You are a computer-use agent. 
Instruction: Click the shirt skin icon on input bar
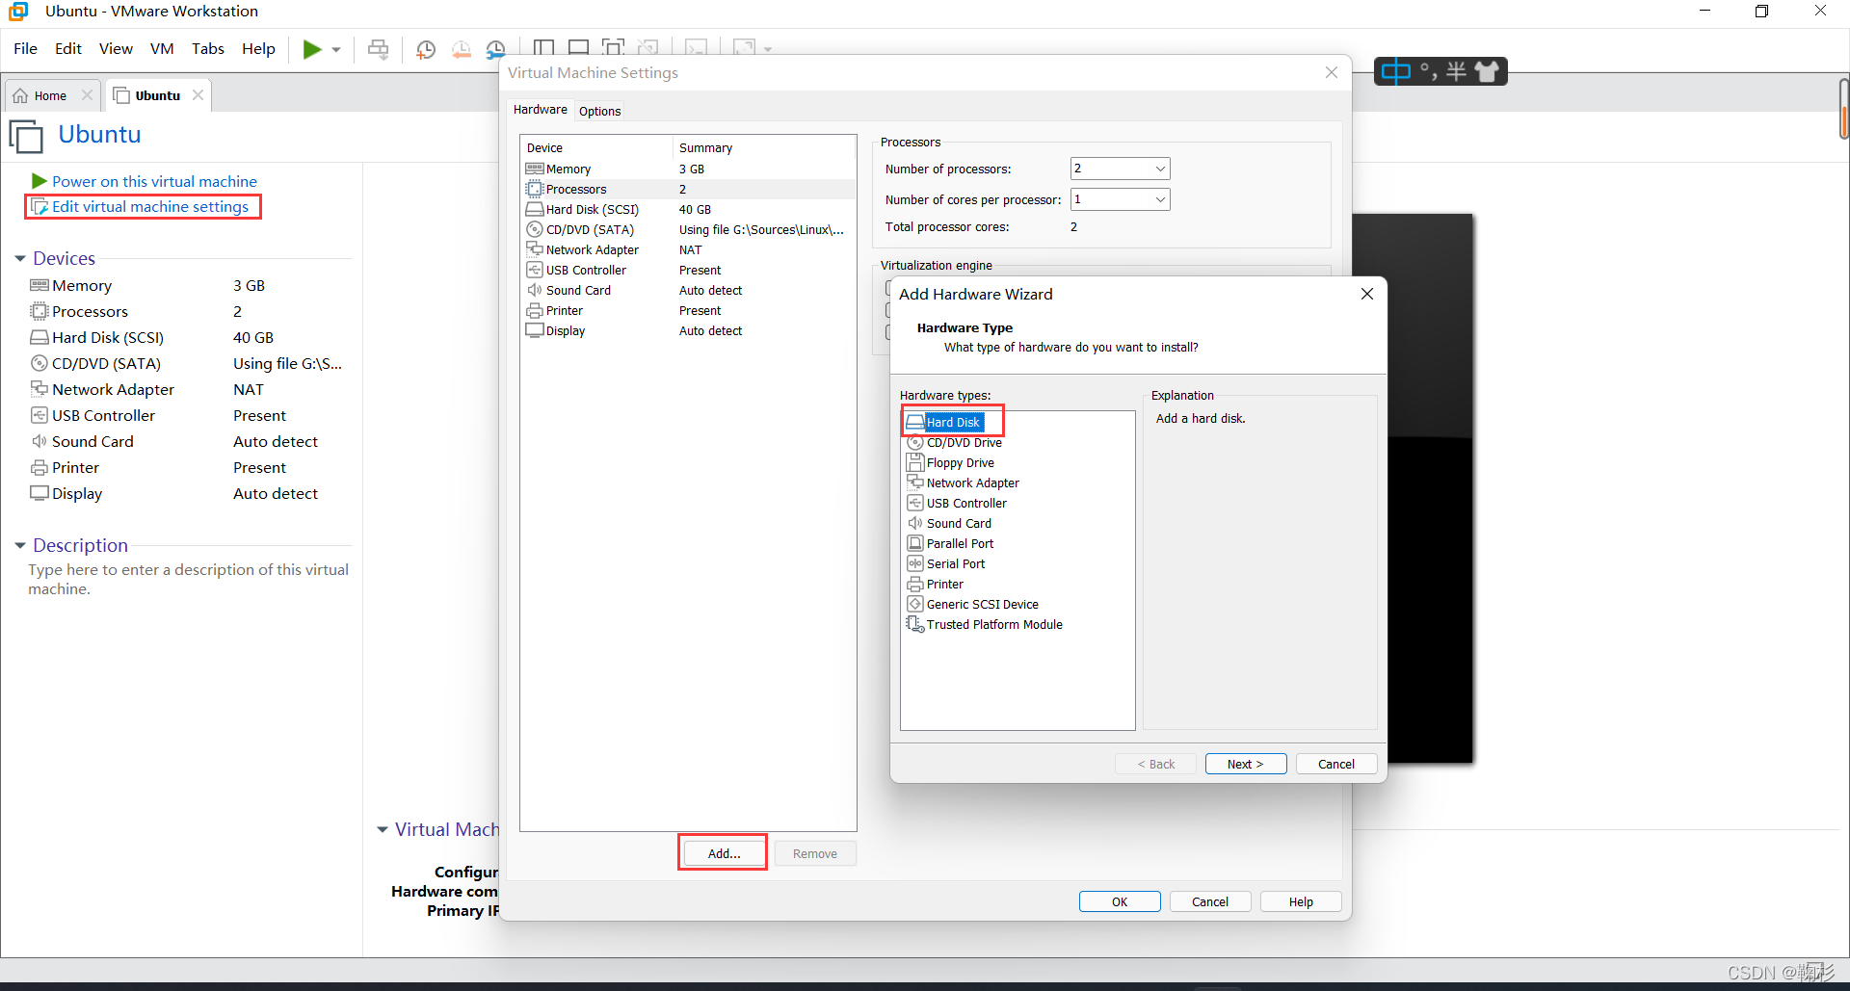tap(1487, 71)
